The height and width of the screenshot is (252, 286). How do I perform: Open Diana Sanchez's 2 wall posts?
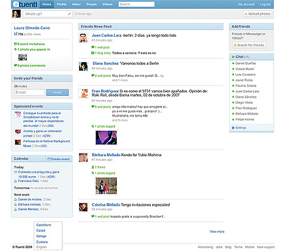(x=101, y=76)
